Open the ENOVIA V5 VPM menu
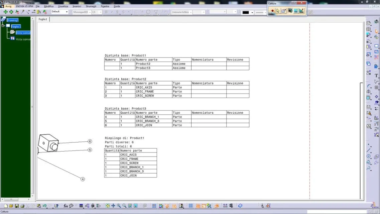 point(24,6)
